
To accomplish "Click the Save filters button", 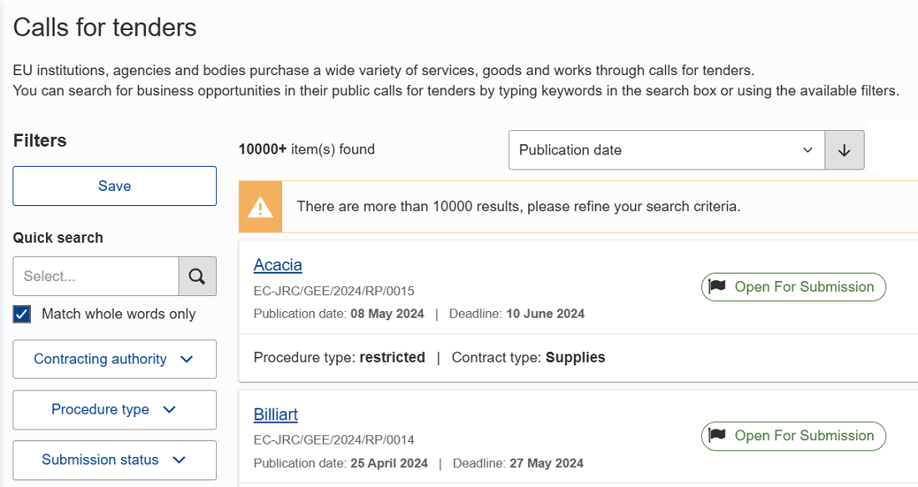I will click(x=115, y=186).
